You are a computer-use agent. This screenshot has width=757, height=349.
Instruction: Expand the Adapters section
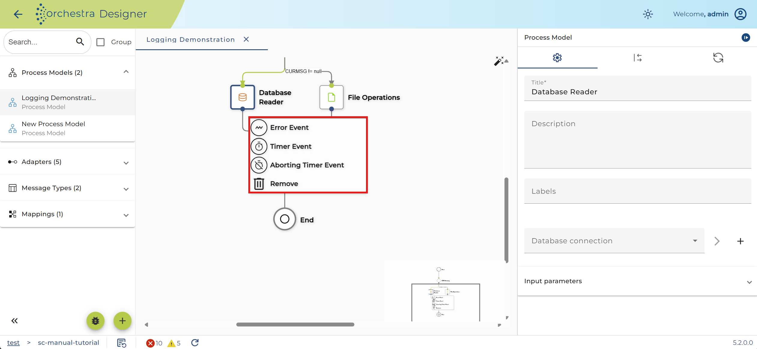point(126,163)
